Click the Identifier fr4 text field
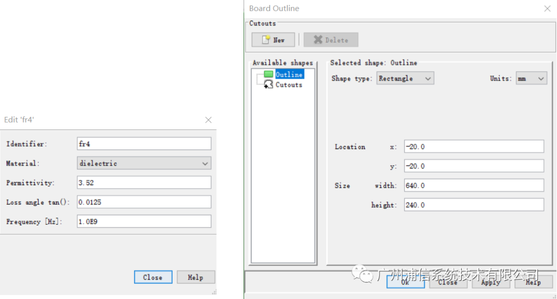Image resolution: width=557 pixels, height=299 pixels. [x=144, y=144]
